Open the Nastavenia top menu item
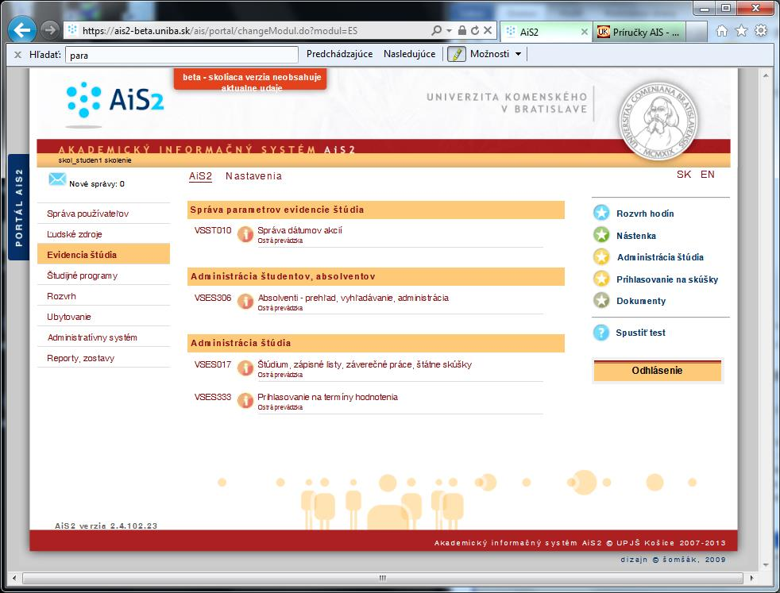Image resolution: width=780 pixels, height=593 pixels. [x=253, y=176]
